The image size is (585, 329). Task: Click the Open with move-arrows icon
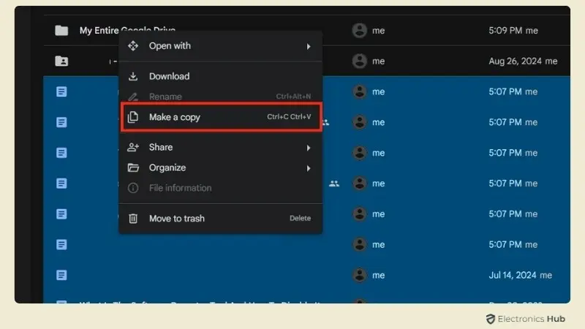click(x=133, y=46)
